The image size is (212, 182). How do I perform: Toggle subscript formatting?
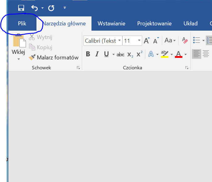[130, 54]
